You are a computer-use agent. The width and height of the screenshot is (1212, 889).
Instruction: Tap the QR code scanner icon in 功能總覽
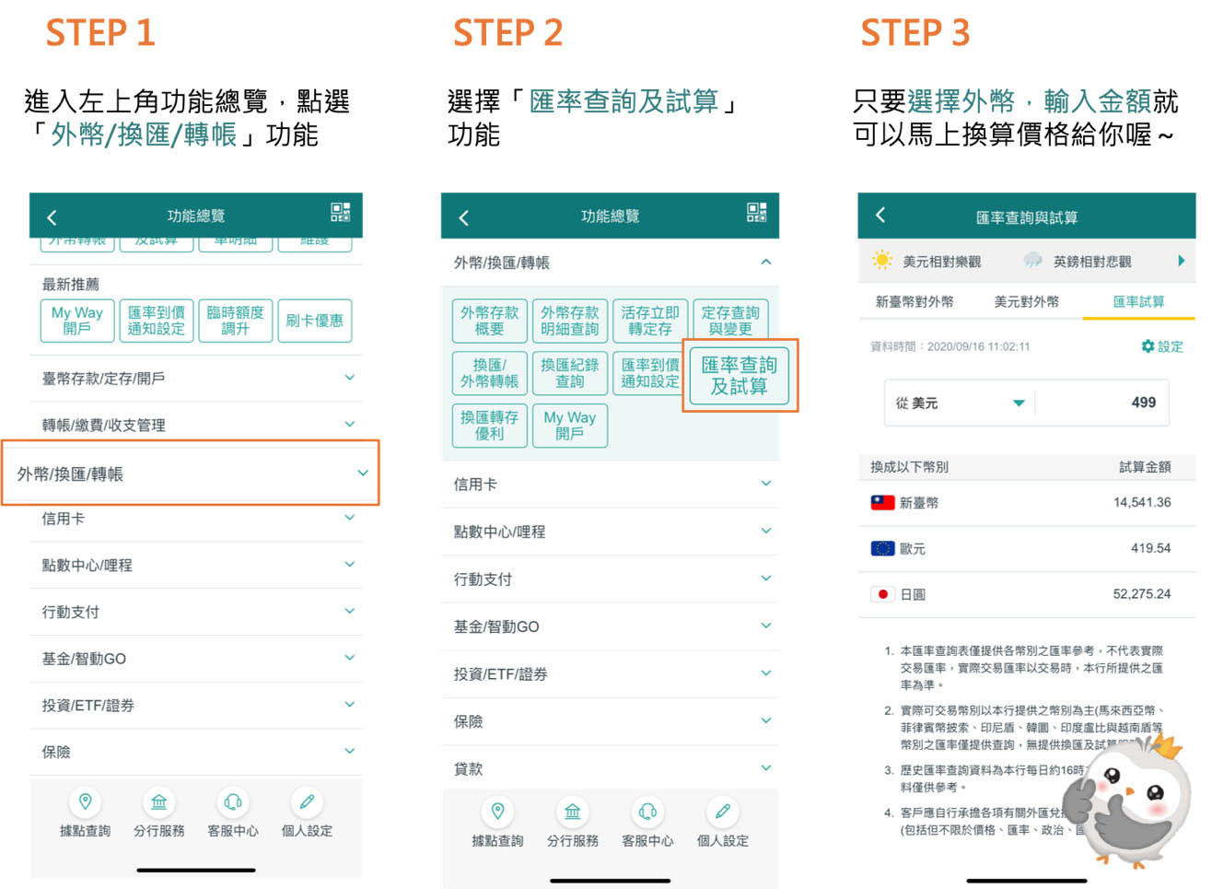click(x=341, y=214)
